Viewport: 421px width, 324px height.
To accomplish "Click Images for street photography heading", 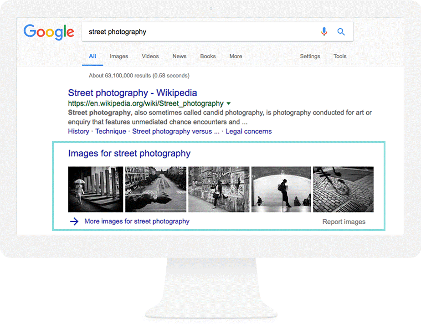I will point(129,154).
